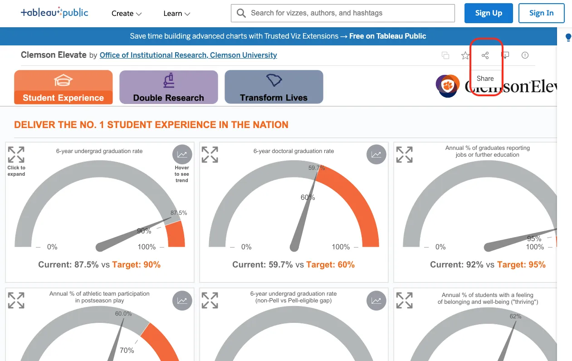Screen dimensions: 572x361
Task: Select the Student Experience tab
Action: [x=63, y=86]
